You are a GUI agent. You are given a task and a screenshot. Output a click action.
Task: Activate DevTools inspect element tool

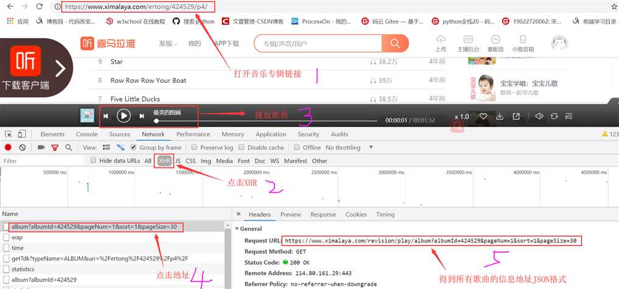pos(9,134)
